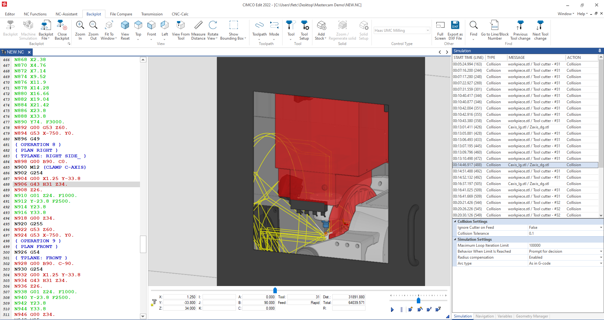
Task: Jump to the Next Tool change
Action: click(x=540, y=30)
